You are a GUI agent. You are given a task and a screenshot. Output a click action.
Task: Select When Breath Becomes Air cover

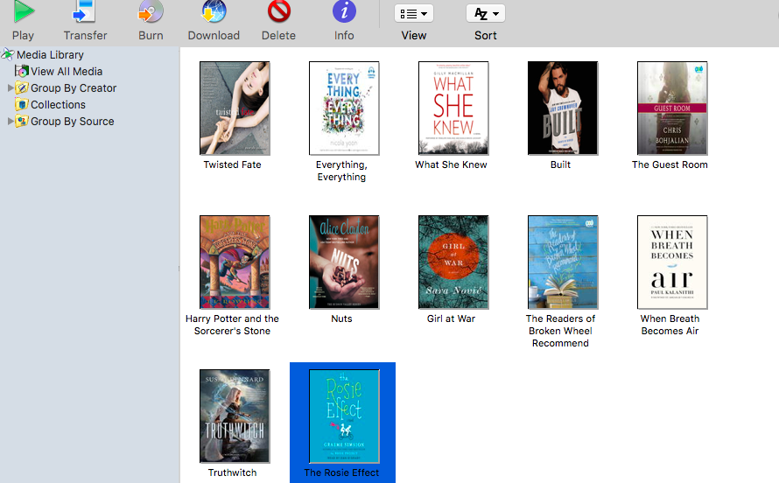672,262
